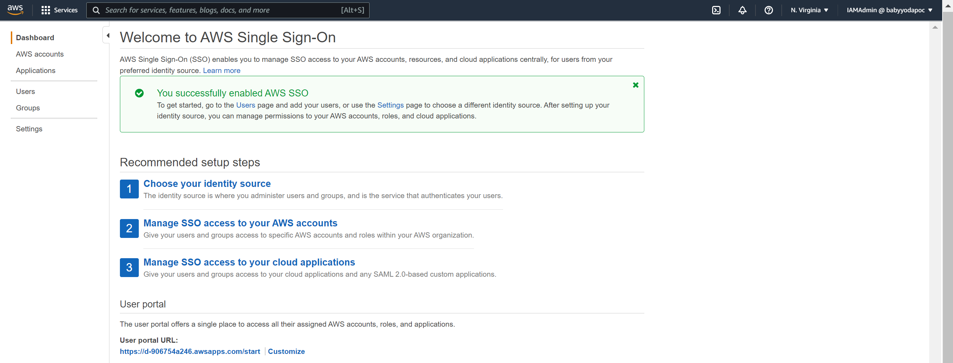Image resolution: width=953 pixels, height=363 pixels.
Task: Open Manage SSO access to AWS accounts
Action: pyautogui.click(x=240, y=223)
